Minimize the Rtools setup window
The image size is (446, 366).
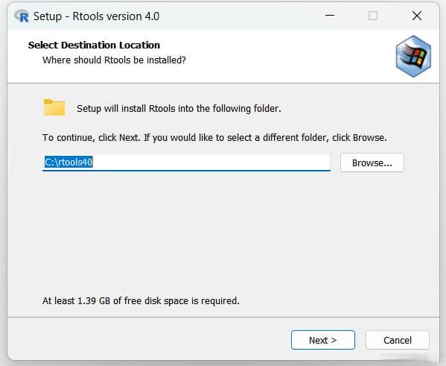point(330,16)
